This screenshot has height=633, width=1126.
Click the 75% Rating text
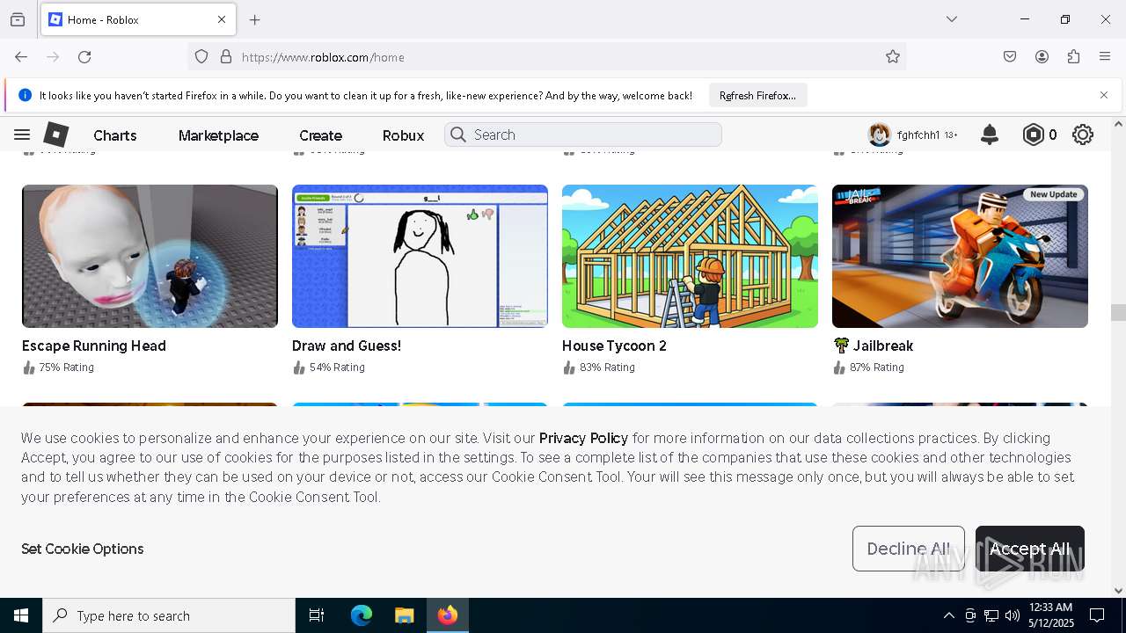[66, 367]
